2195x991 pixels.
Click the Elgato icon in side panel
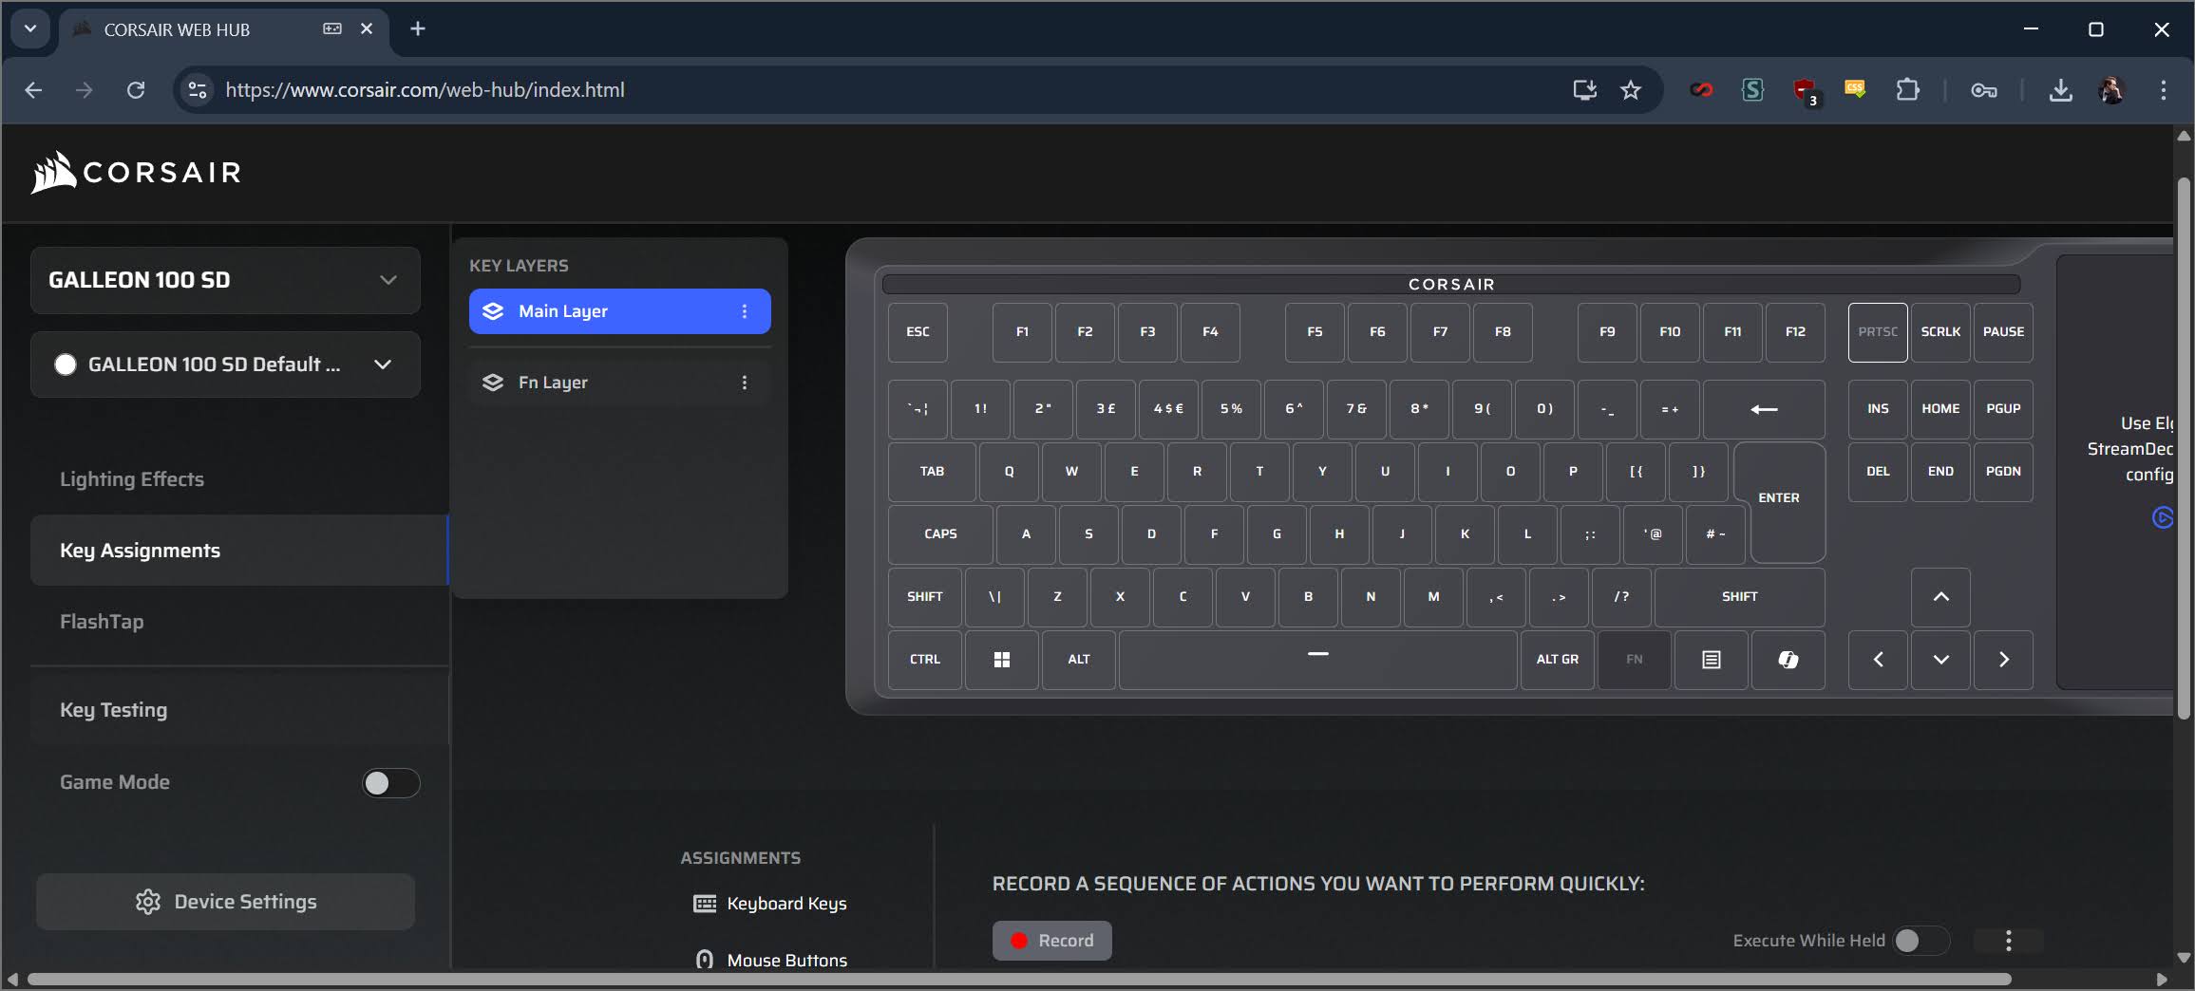pos(2163,517)
